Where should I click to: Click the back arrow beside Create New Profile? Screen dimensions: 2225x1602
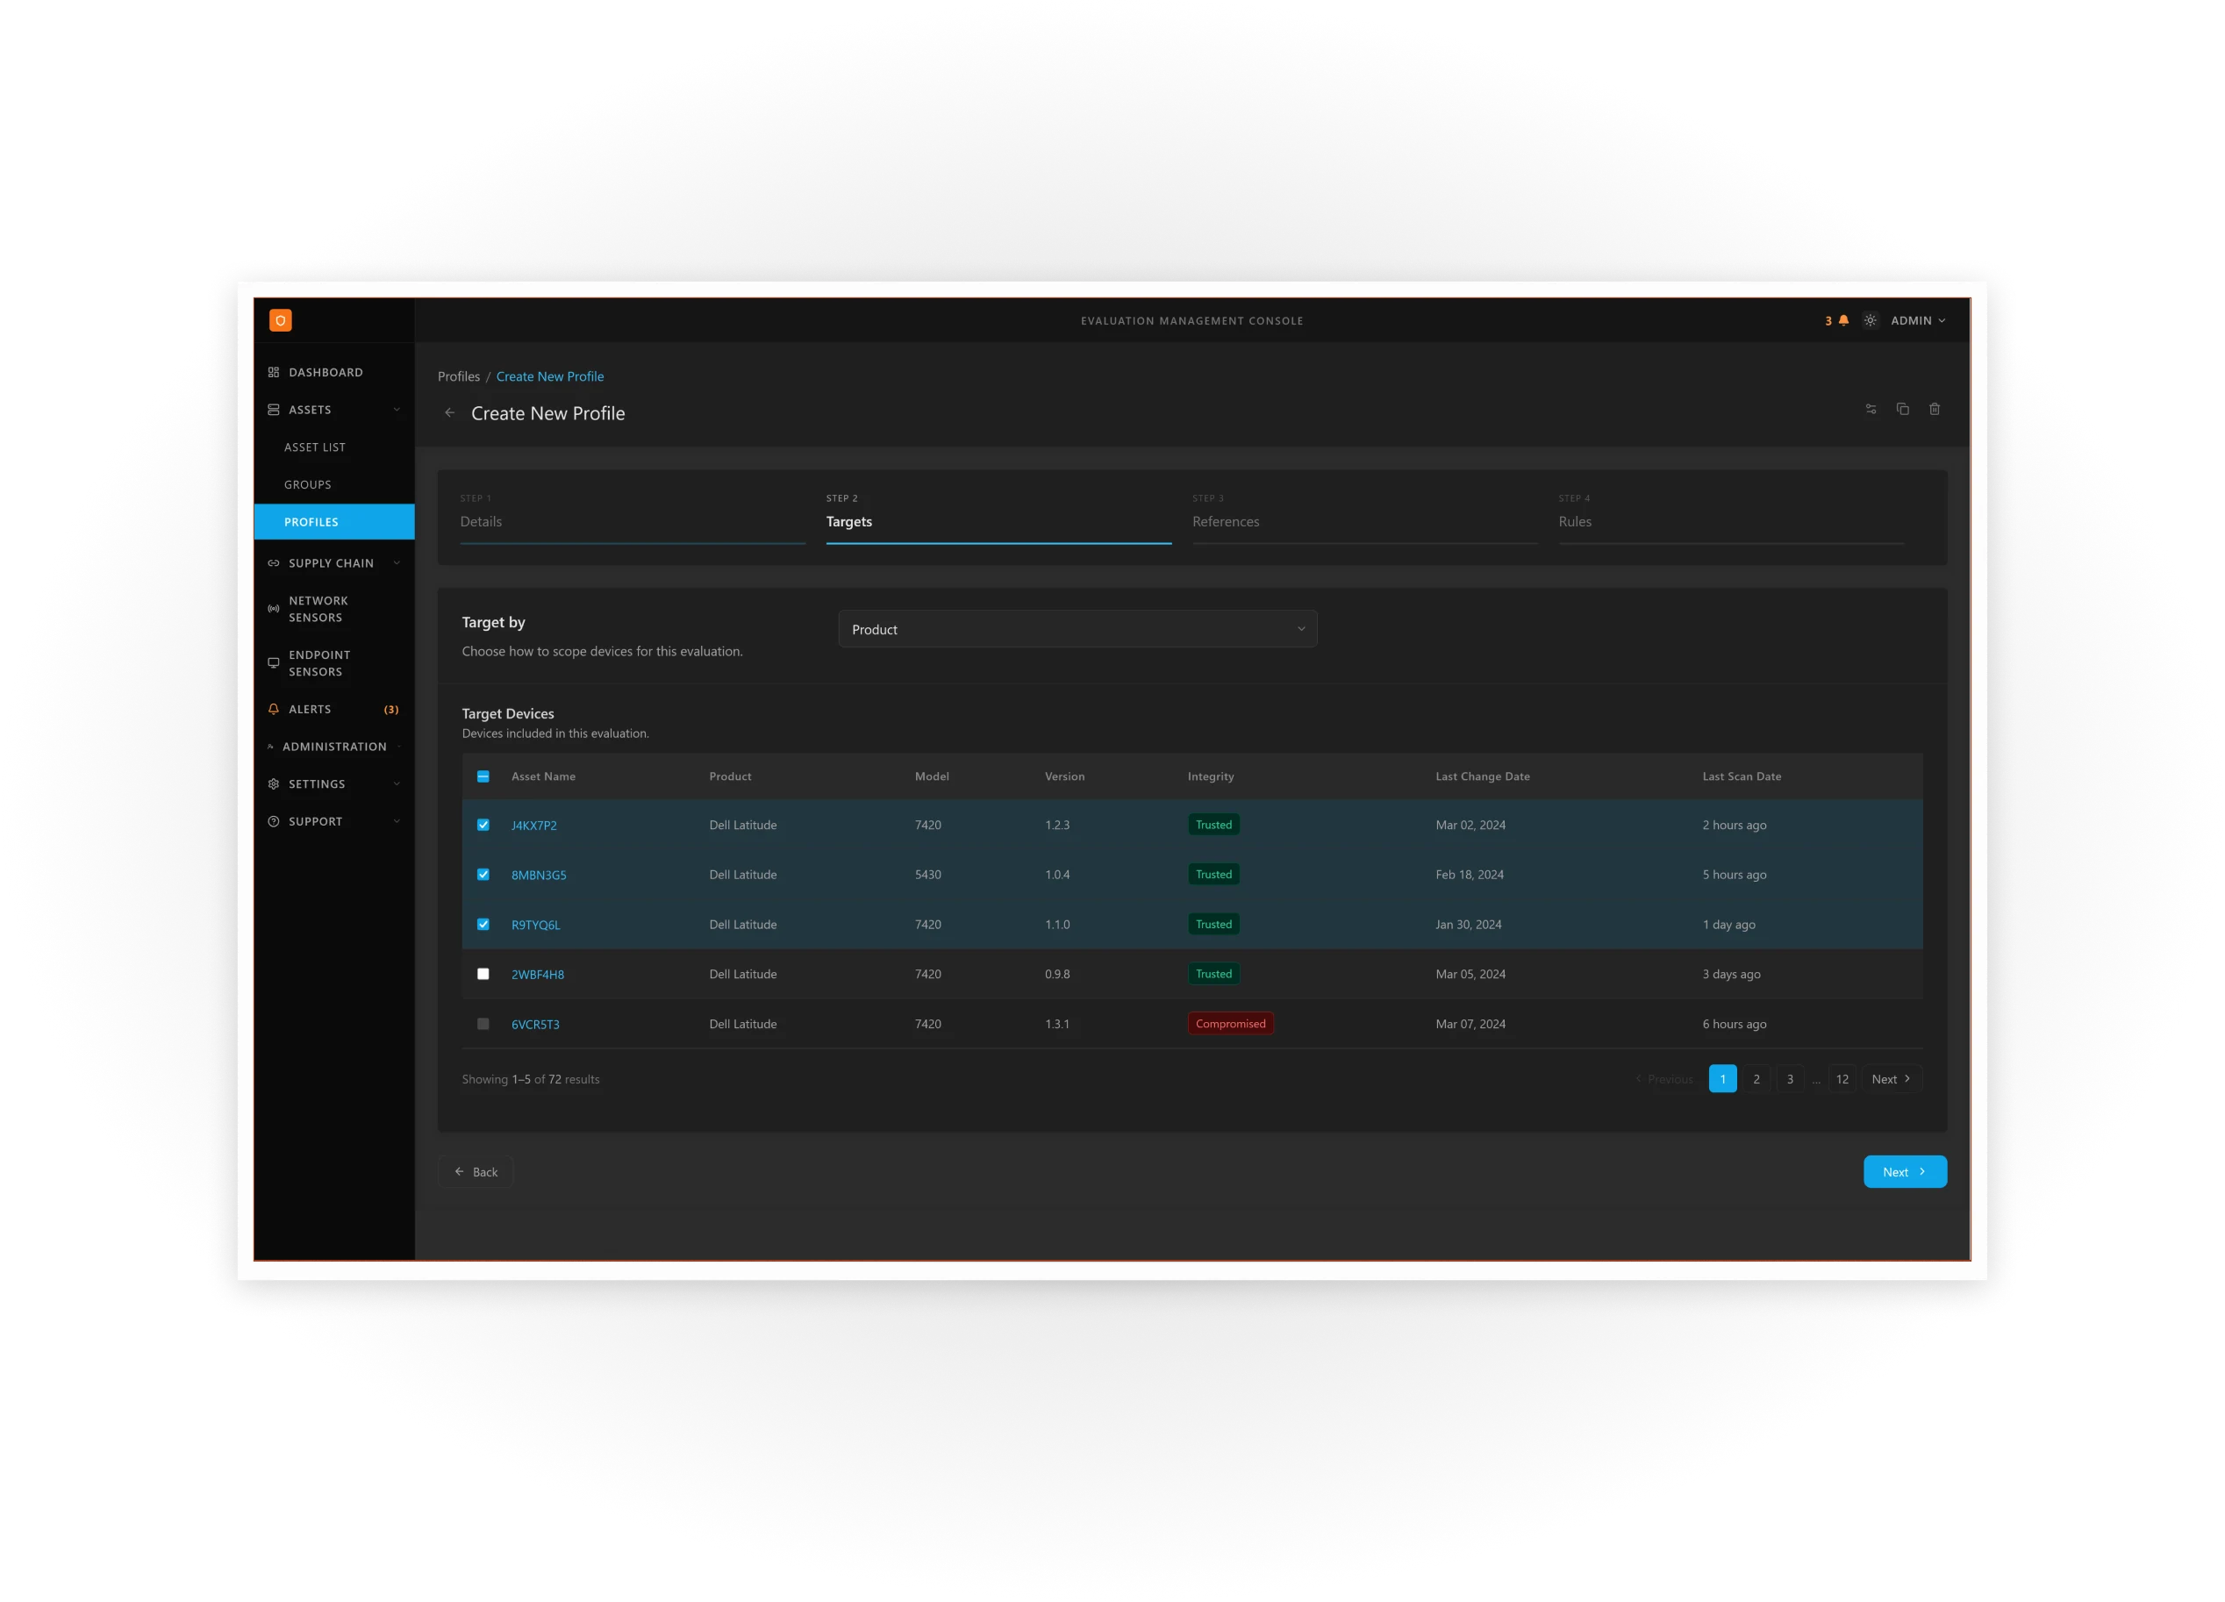pyautogui.click(x=449, y=413)
